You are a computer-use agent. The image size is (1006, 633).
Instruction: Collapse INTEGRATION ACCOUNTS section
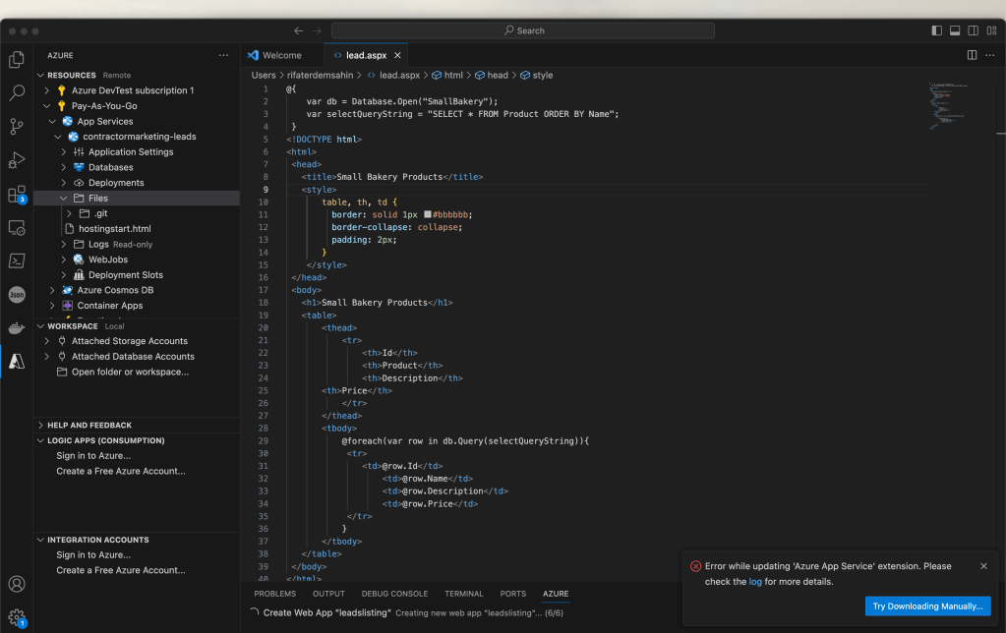click(x=40, y=540)
